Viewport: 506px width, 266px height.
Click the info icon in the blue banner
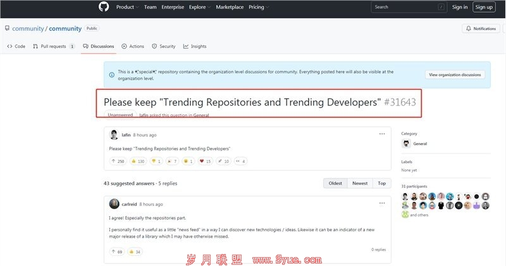tap(112, 75)
